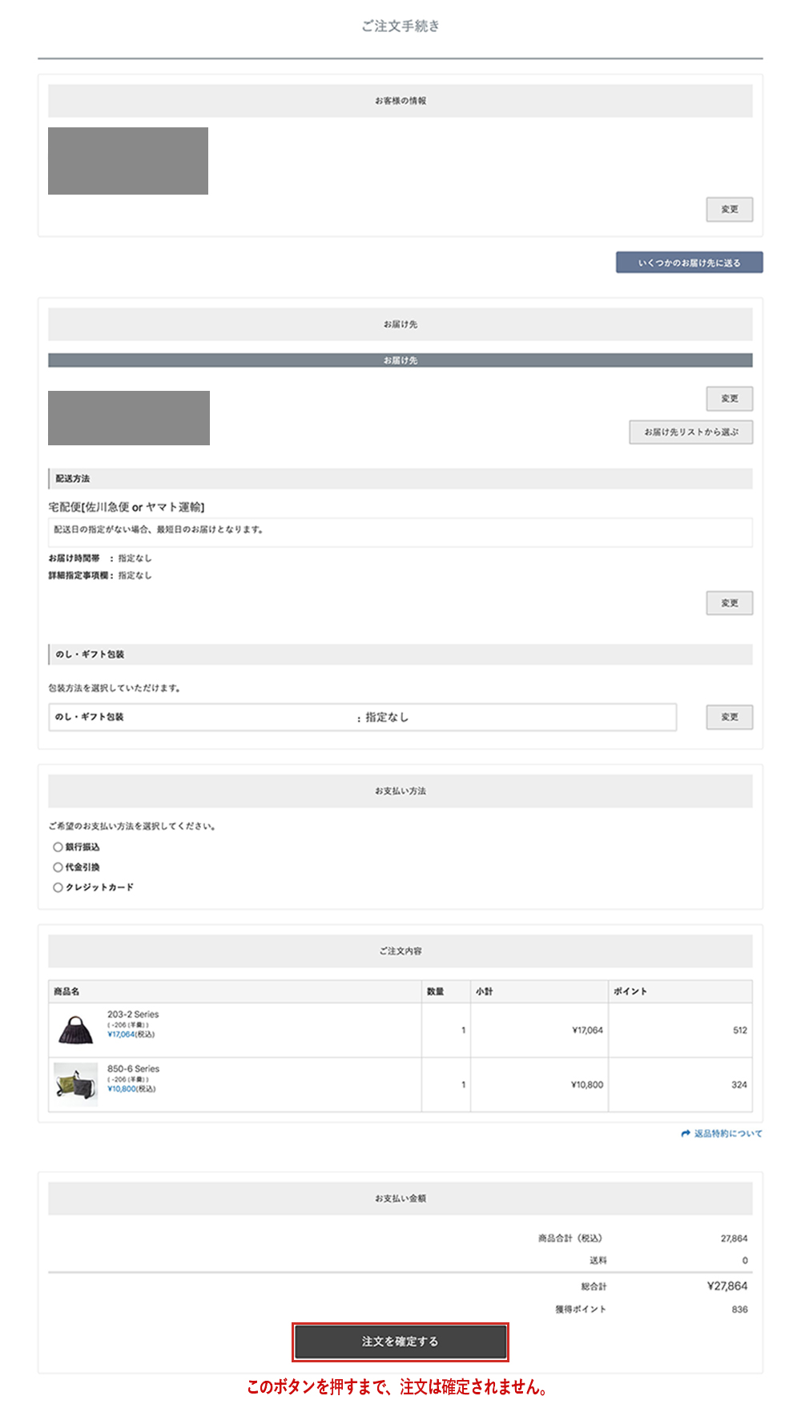
Task: Click 変更 button for delivery address
Action: (729, 398)
